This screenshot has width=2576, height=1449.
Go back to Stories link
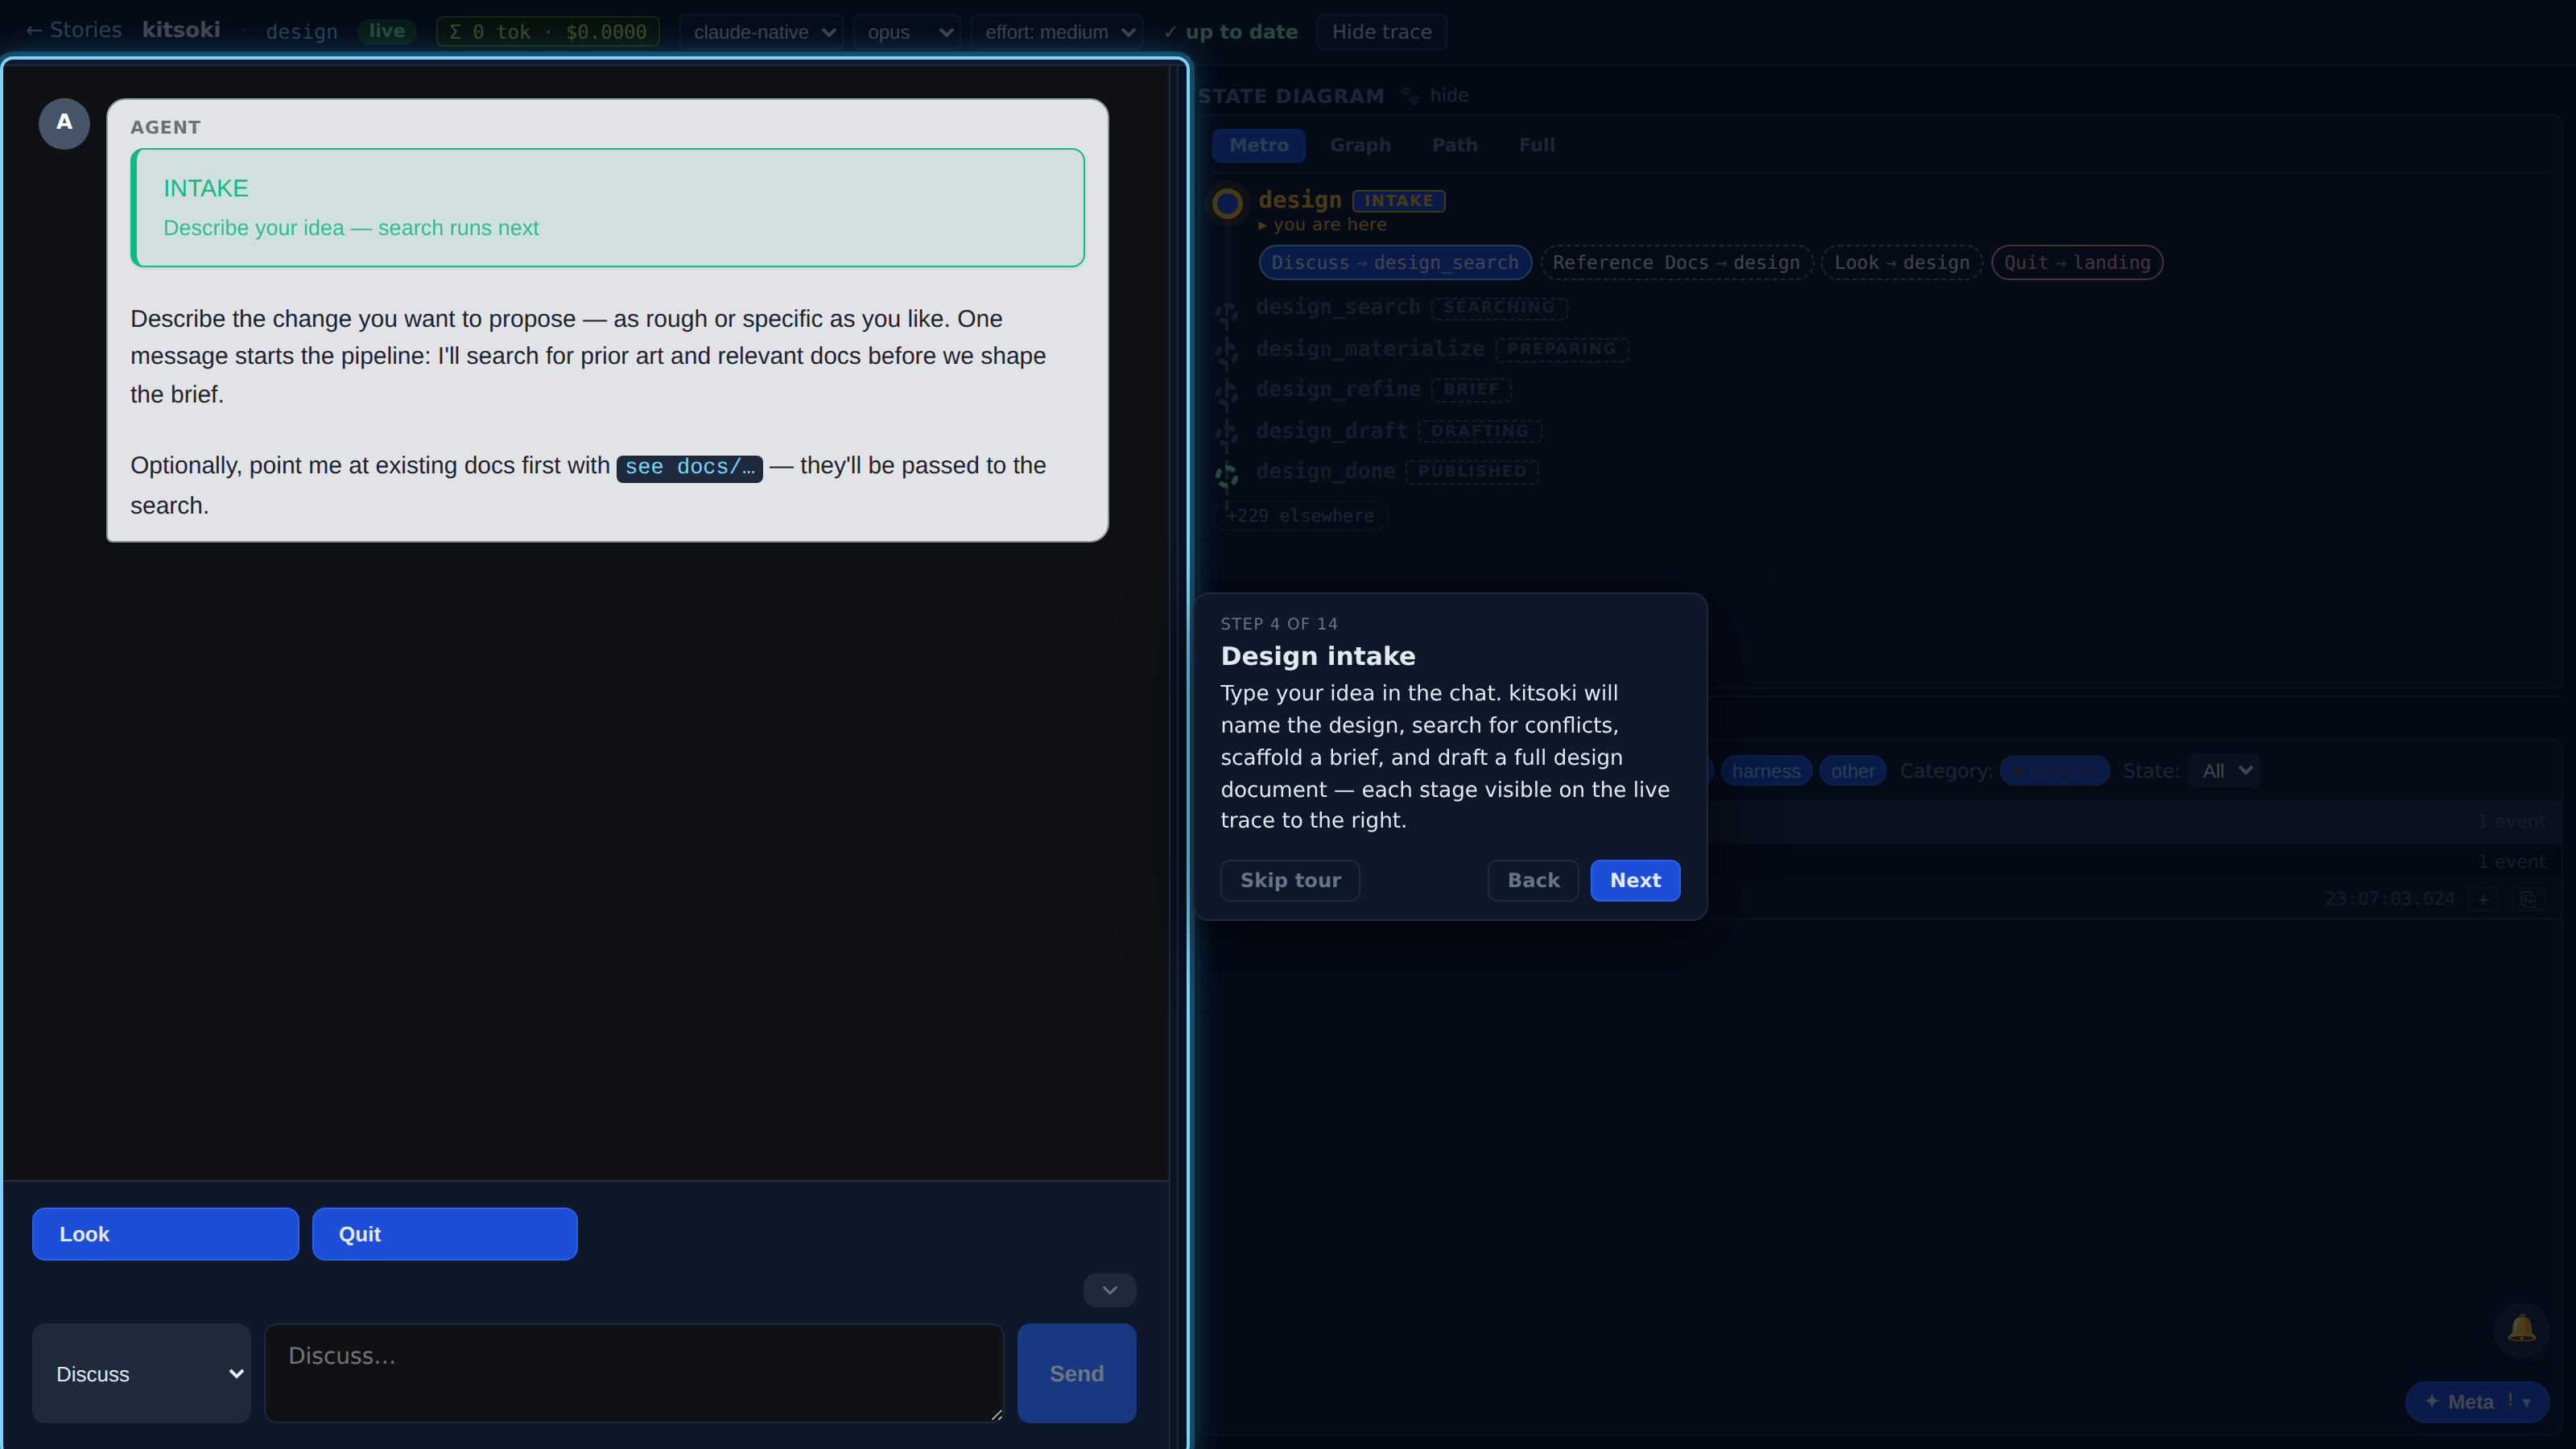74,30
